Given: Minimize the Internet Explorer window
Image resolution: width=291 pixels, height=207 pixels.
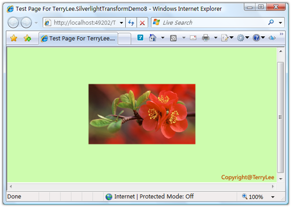Looking at the screenshot, I should (250, 7).
